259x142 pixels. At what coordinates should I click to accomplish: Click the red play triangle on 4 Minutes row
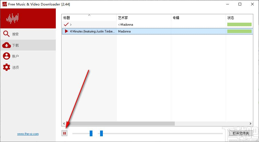pos(66,31)
